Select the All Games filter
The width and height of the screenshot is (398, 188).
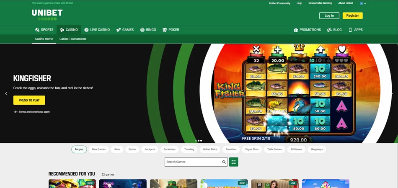point(296,149)
